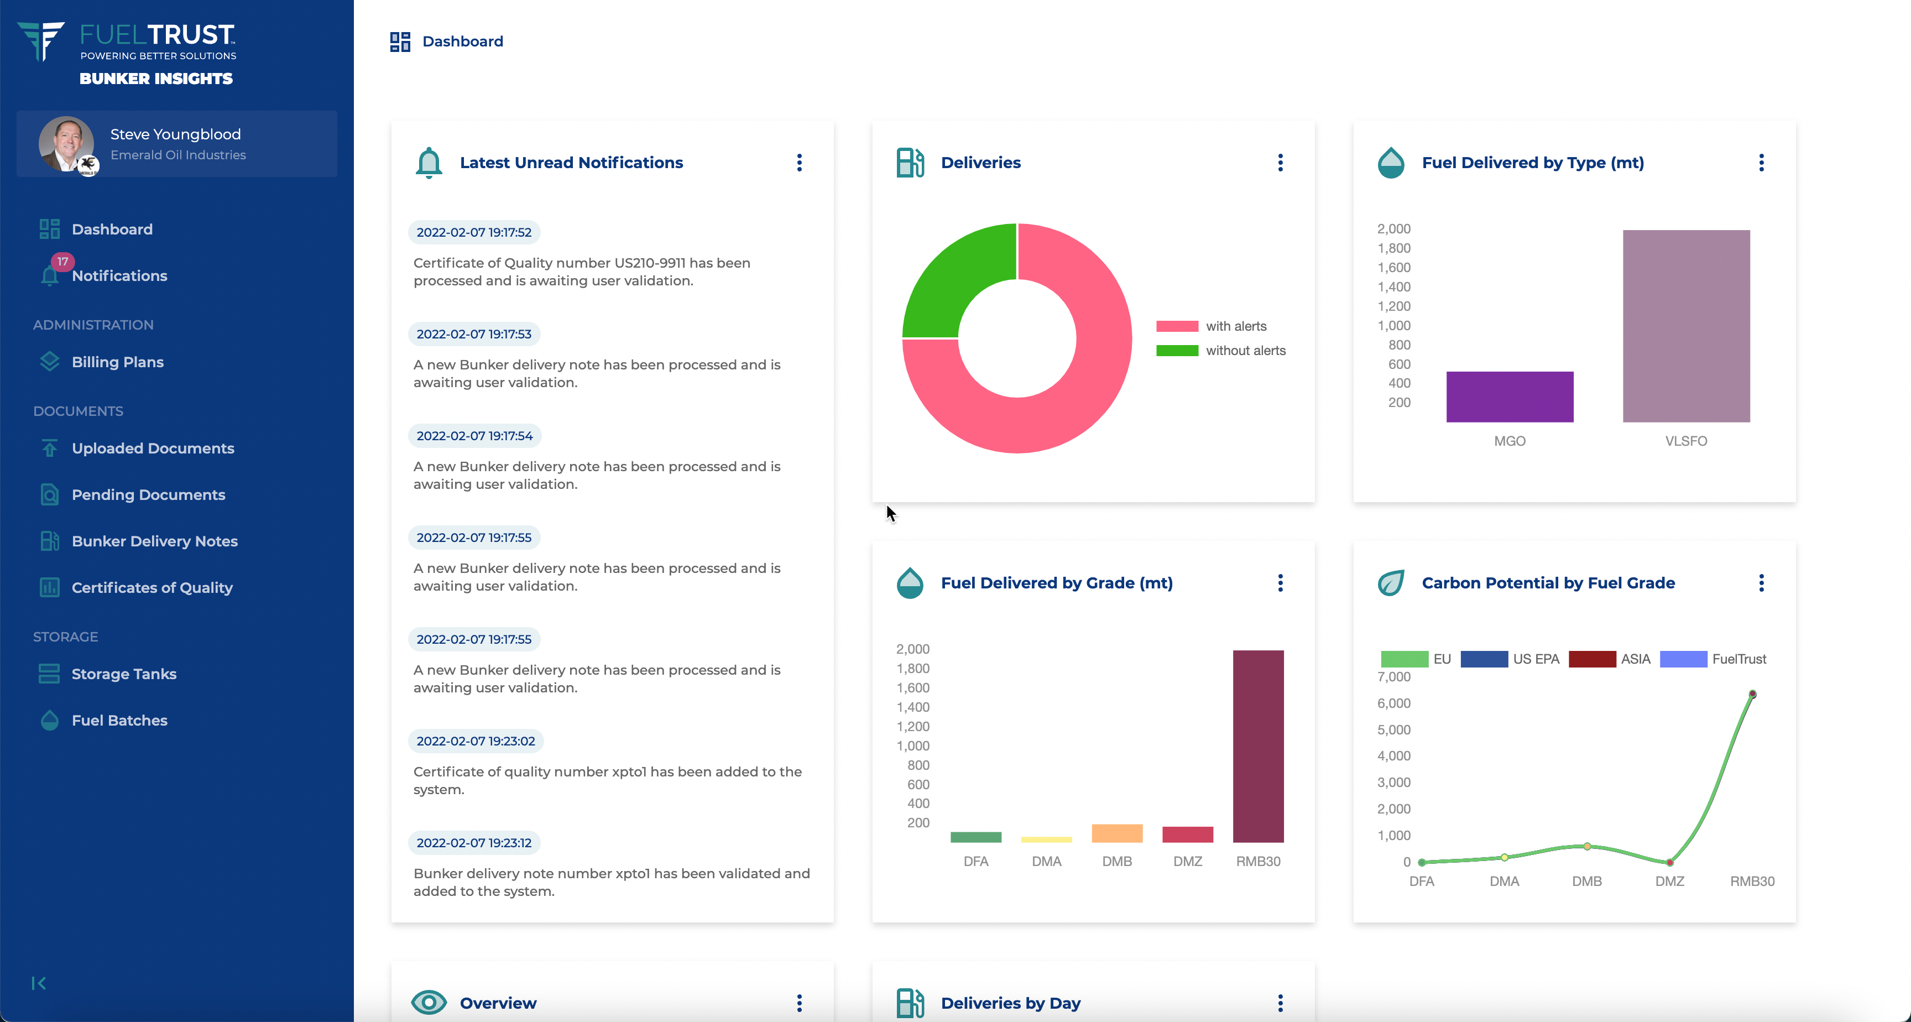Click the Dashboard breadcrumb title
Viewport: 1911px width, 1022px height.
point(463,41)
